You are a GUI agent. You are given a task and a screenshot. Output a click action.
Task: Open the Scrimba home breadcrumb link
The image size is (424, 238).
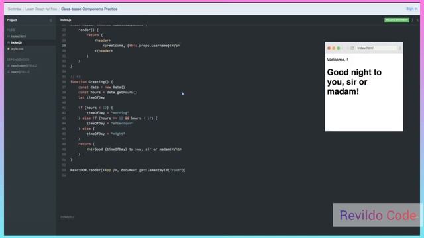coord(15,9)
